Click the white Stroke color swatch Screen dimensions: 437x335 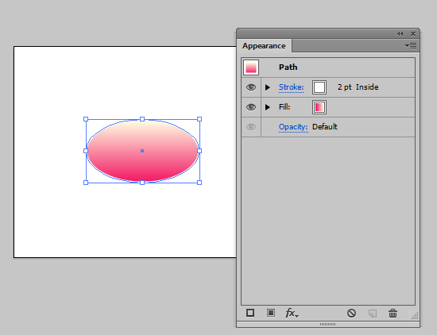tap(319, 87)
